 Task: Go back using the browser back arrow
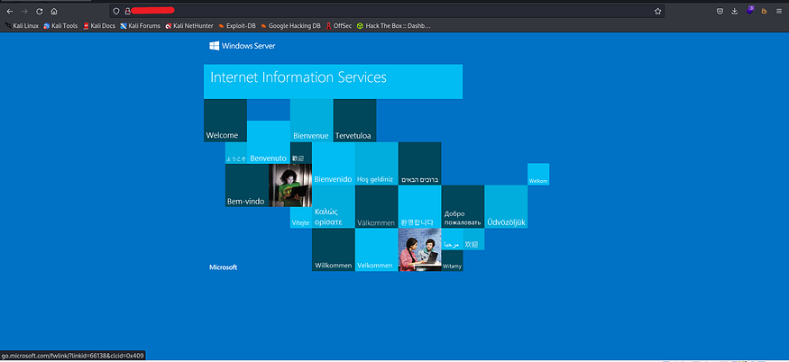(x=10, y=11)
